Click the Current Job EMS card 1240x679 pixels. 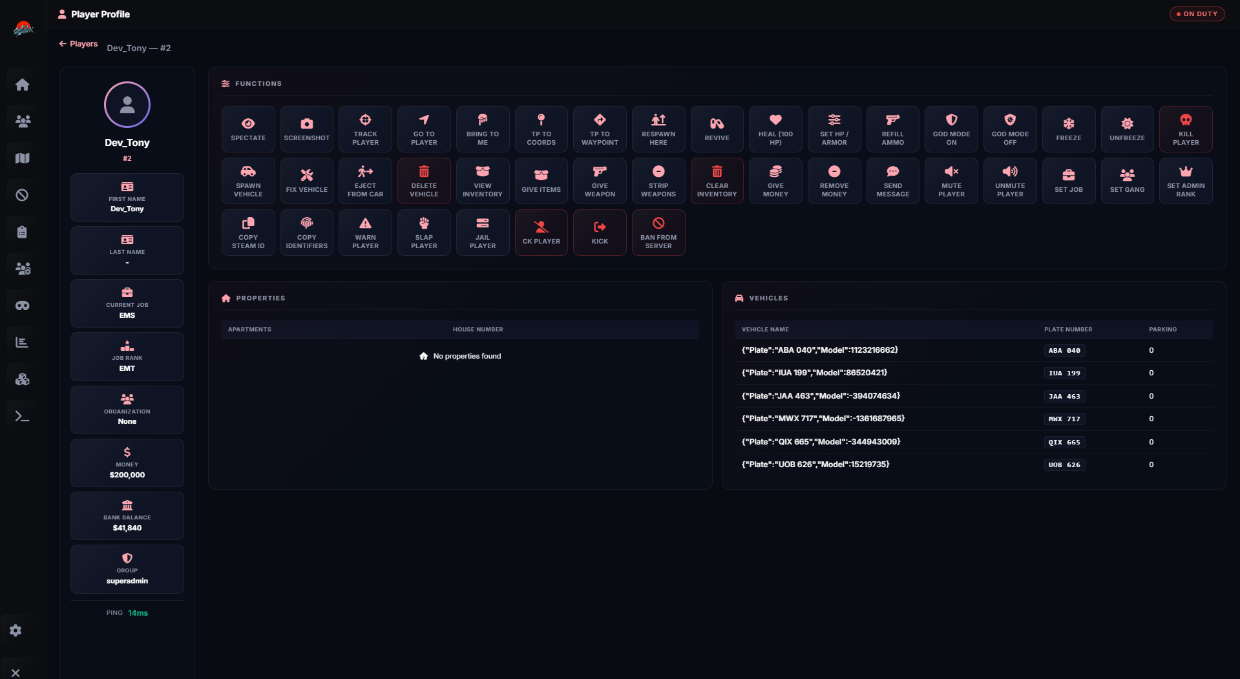click(127, 304)
